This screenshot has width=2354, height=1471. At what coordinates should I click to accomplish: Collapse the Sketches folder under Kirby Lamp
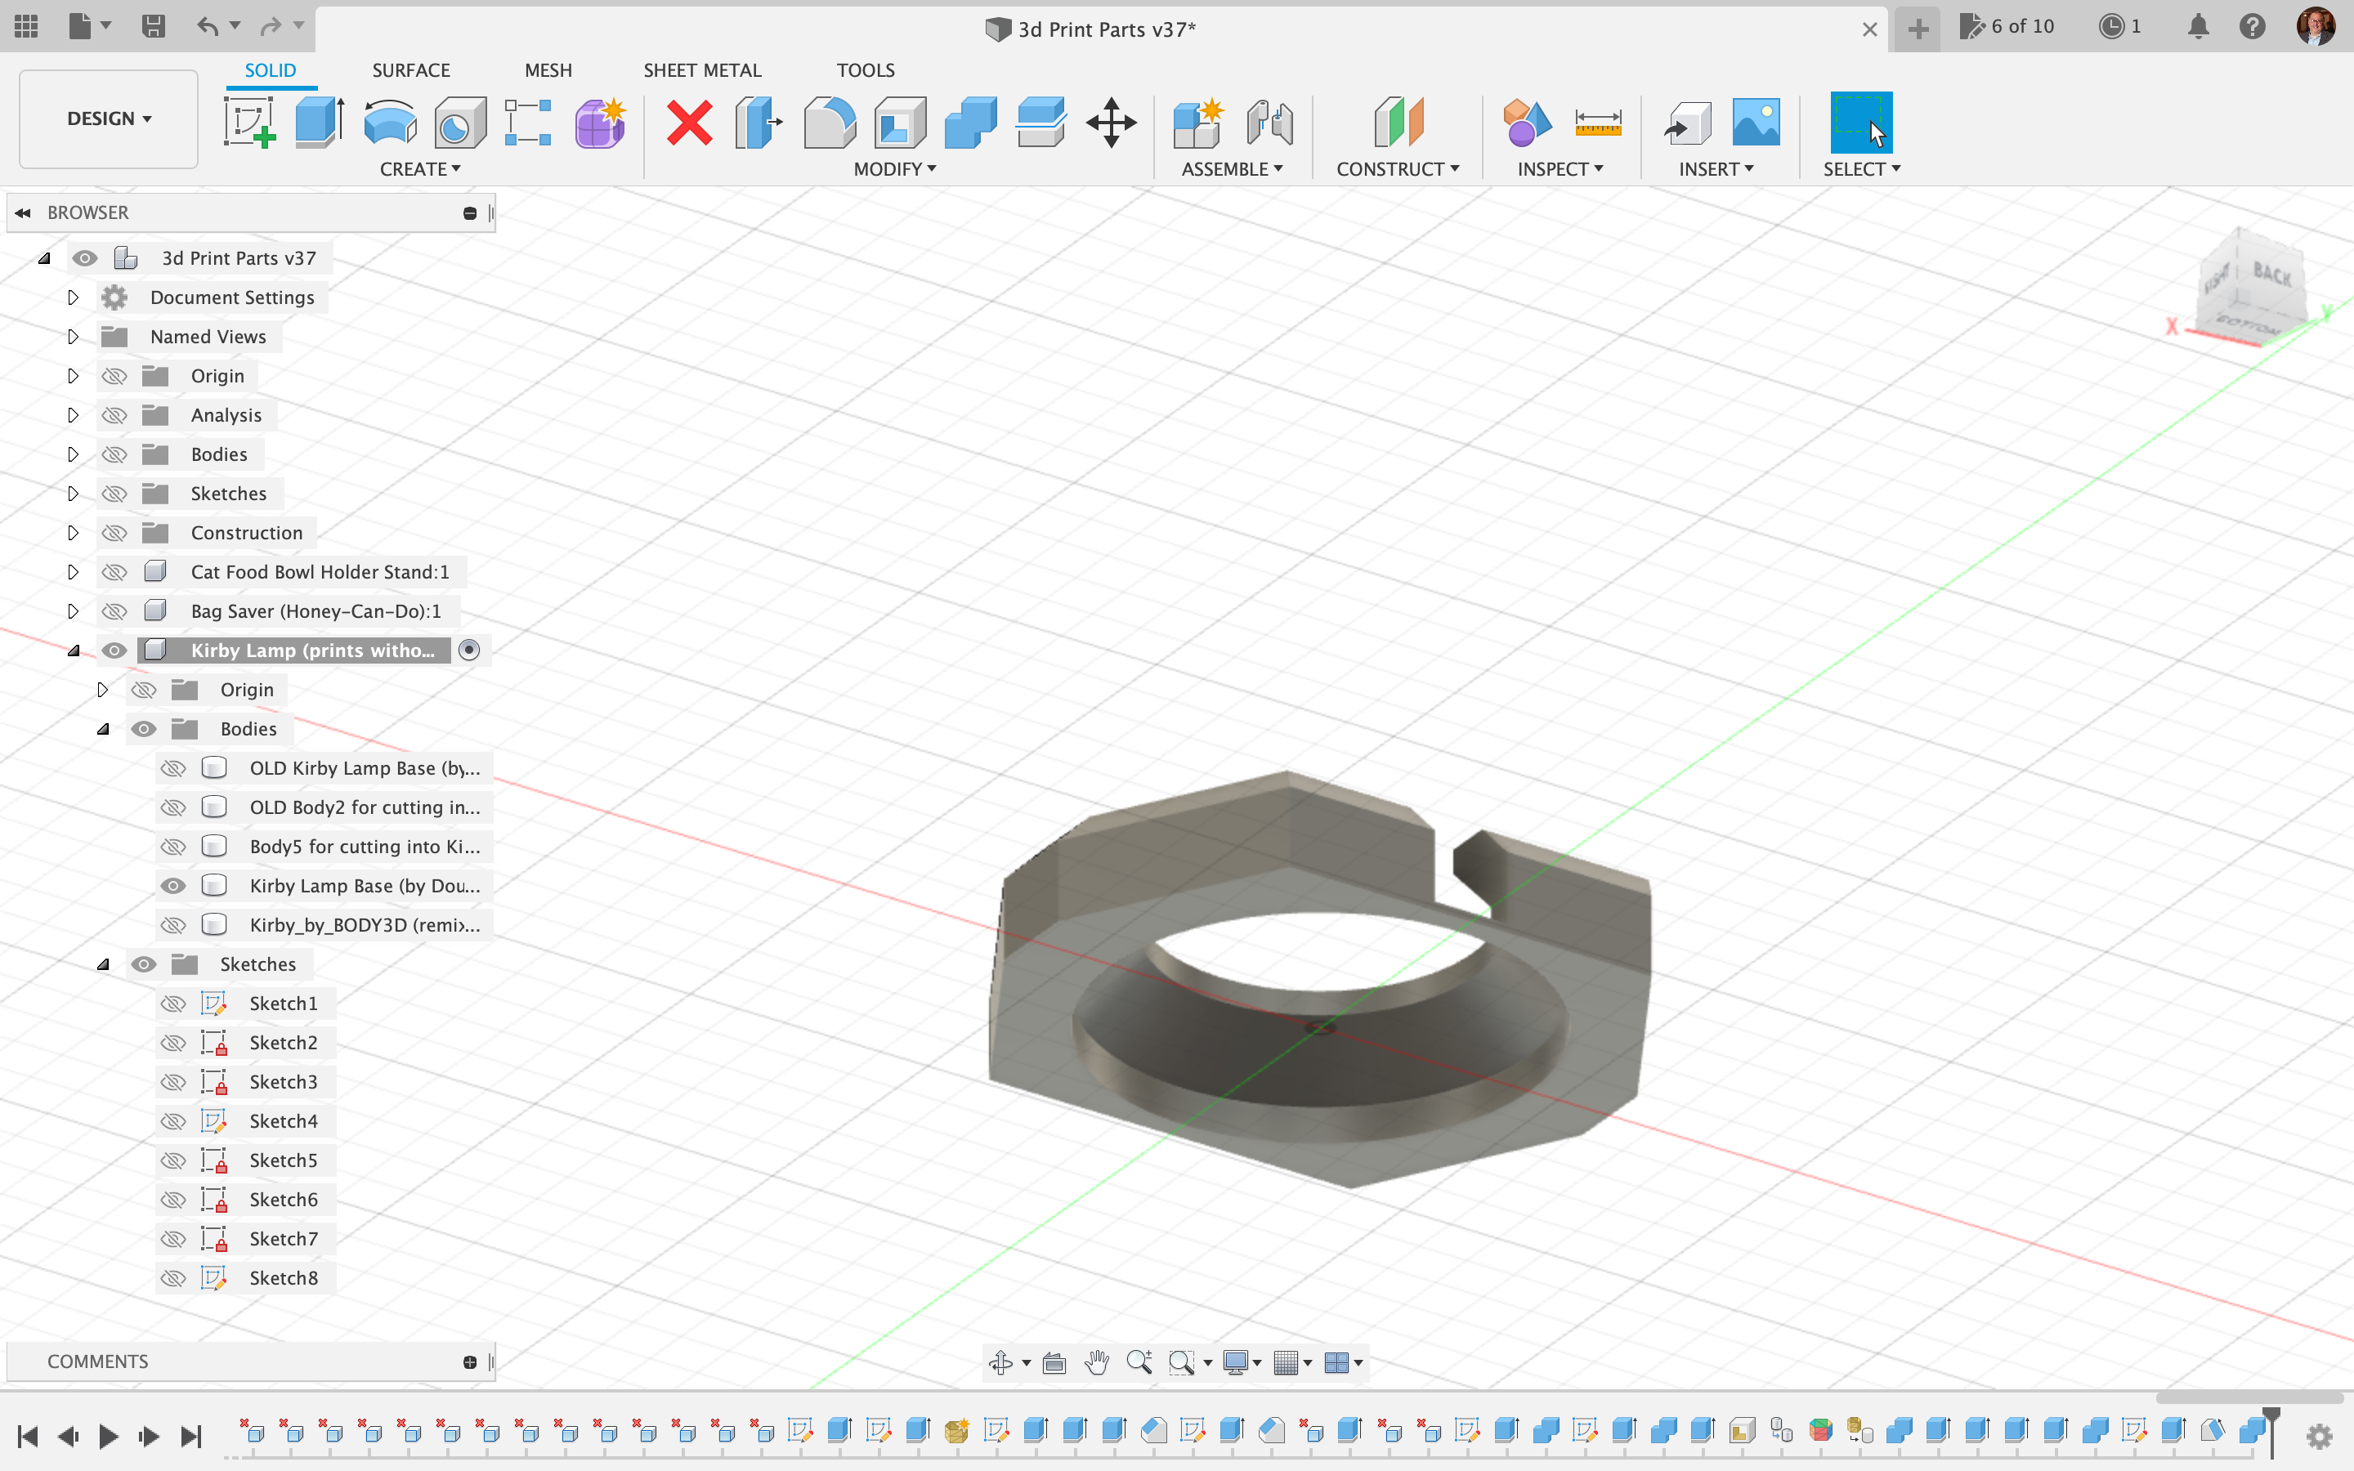point(103,964)
